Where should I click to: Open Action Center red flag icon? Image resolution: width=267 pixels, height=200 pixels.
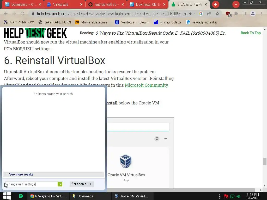pyautogui.click(x=226, y=196)
